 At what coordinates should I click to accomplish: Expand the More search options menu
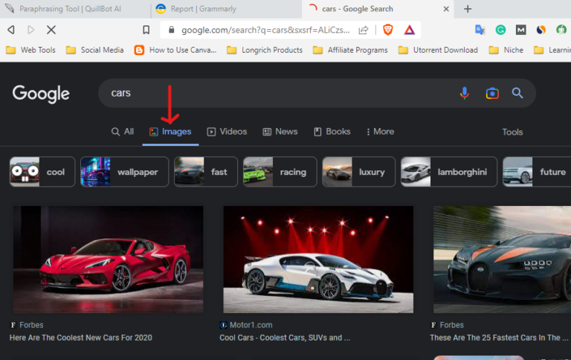pos(379,132)
